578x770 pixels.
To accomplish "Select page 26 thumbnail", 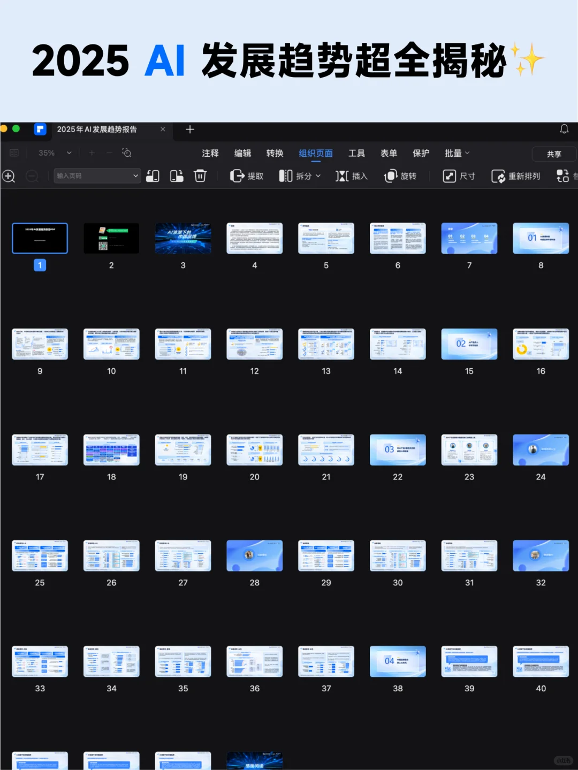I will (x=111, y=555).
